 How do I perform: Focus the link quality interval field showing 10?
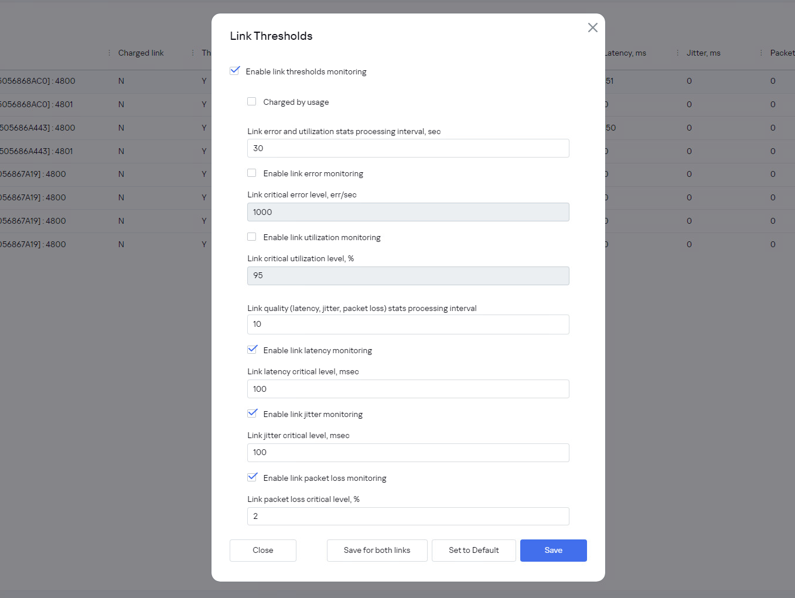tap(408, 324)
